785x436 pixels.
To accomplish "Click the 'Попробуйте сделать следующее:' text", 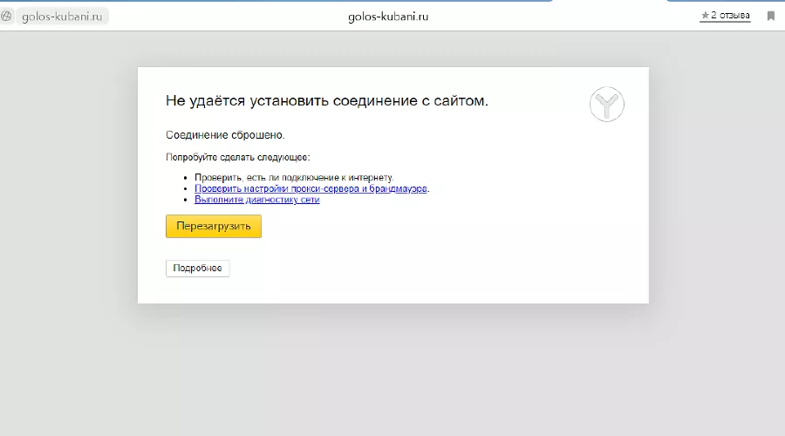I will pos(238,157).
